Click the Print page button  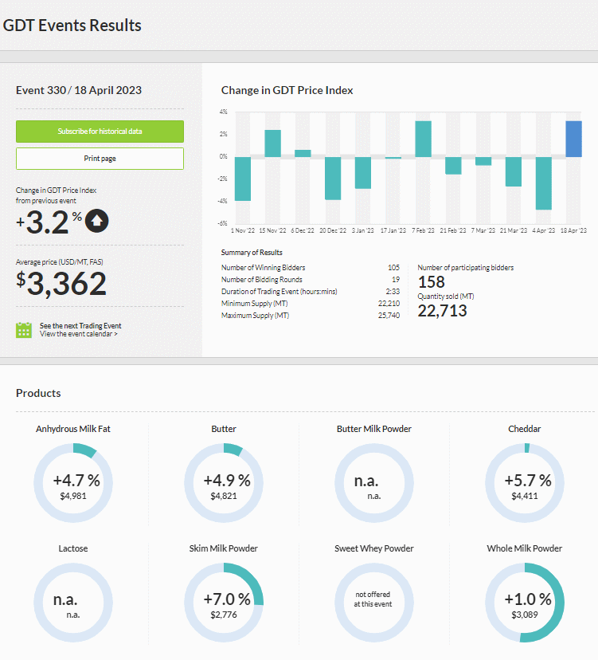[100, 159]
